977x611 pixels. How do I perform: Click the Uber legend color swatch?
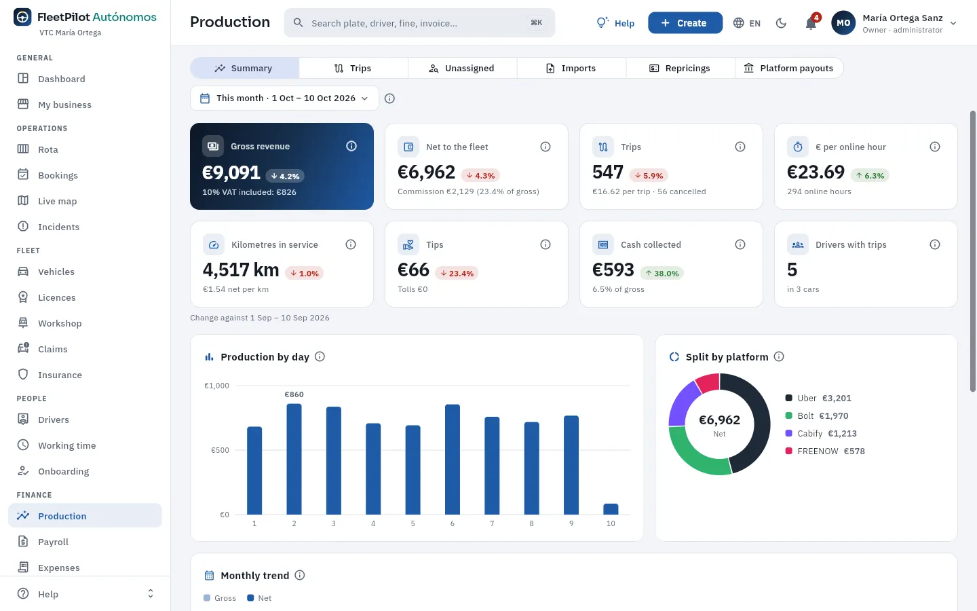(789, 399)
